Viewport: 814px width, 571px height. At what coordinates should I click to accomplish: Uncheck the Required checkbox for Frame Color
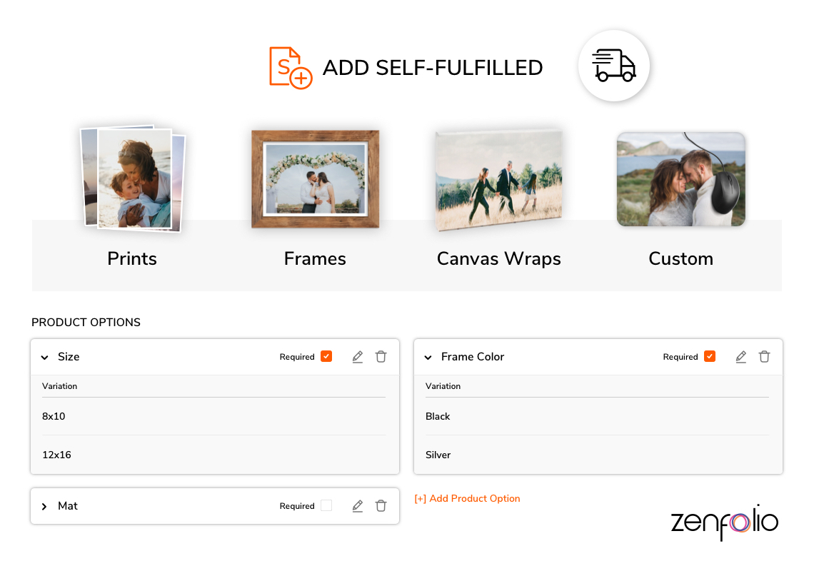pyautogui.click(x=710, y=357)
